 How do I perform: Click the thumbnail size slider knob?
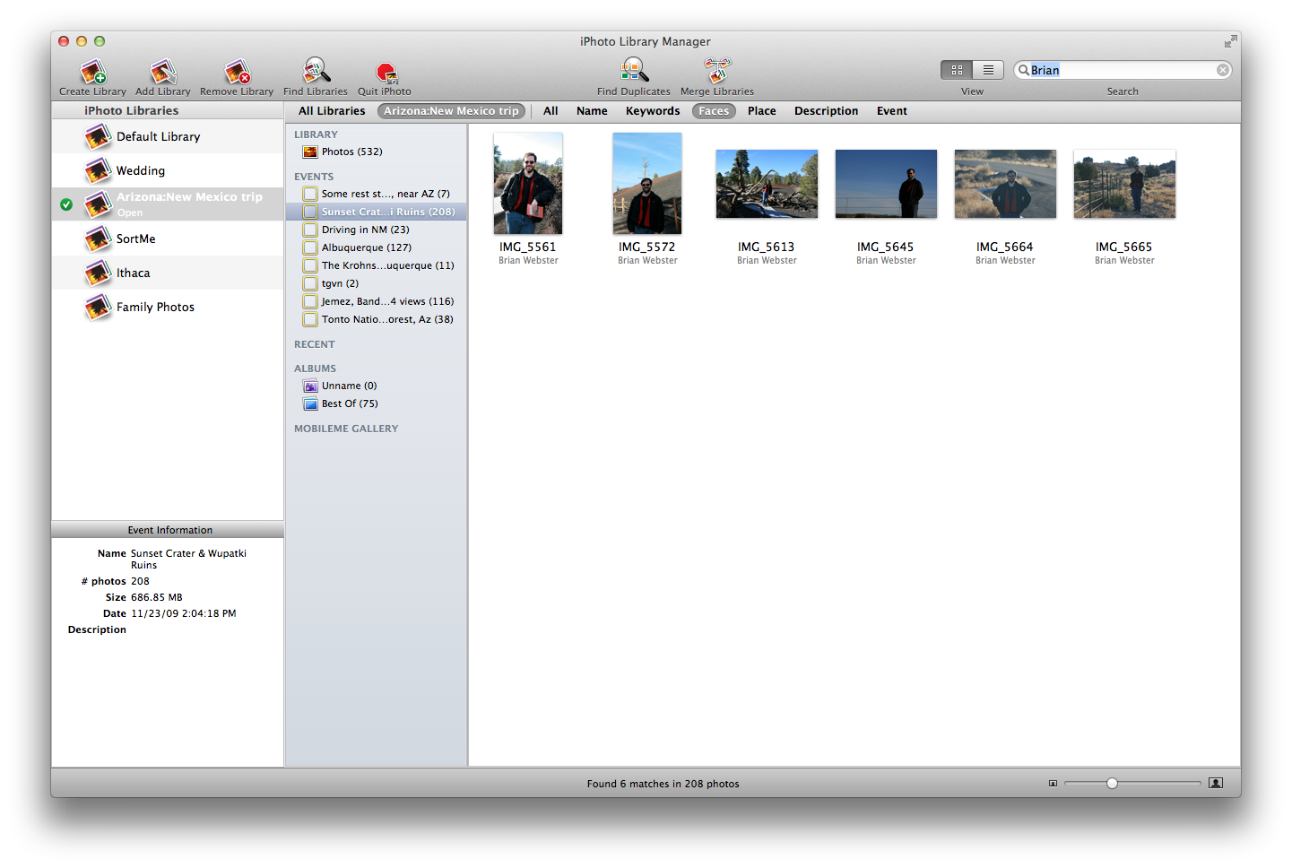(1112, 783)
